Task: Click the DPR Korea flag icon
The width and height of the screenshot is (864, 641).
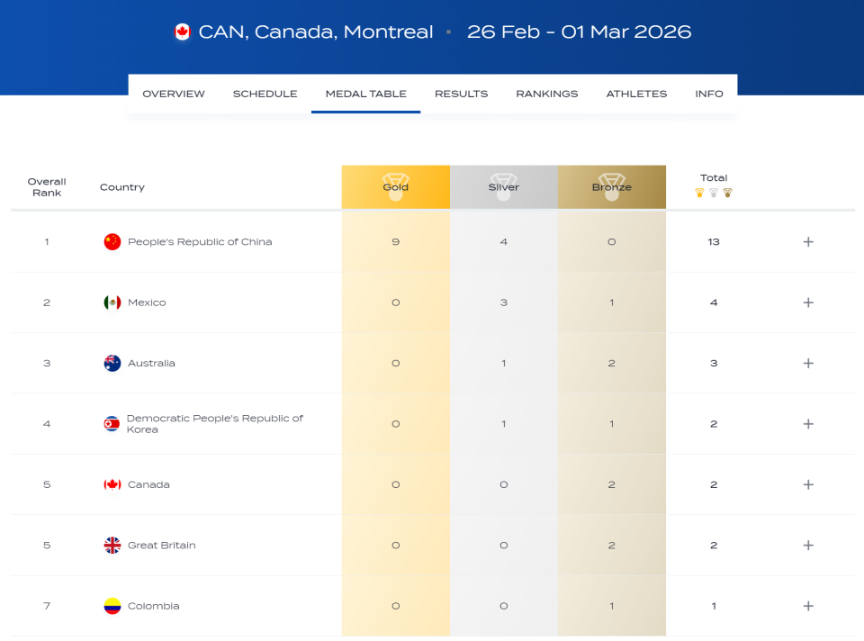Action: [112, 424]
